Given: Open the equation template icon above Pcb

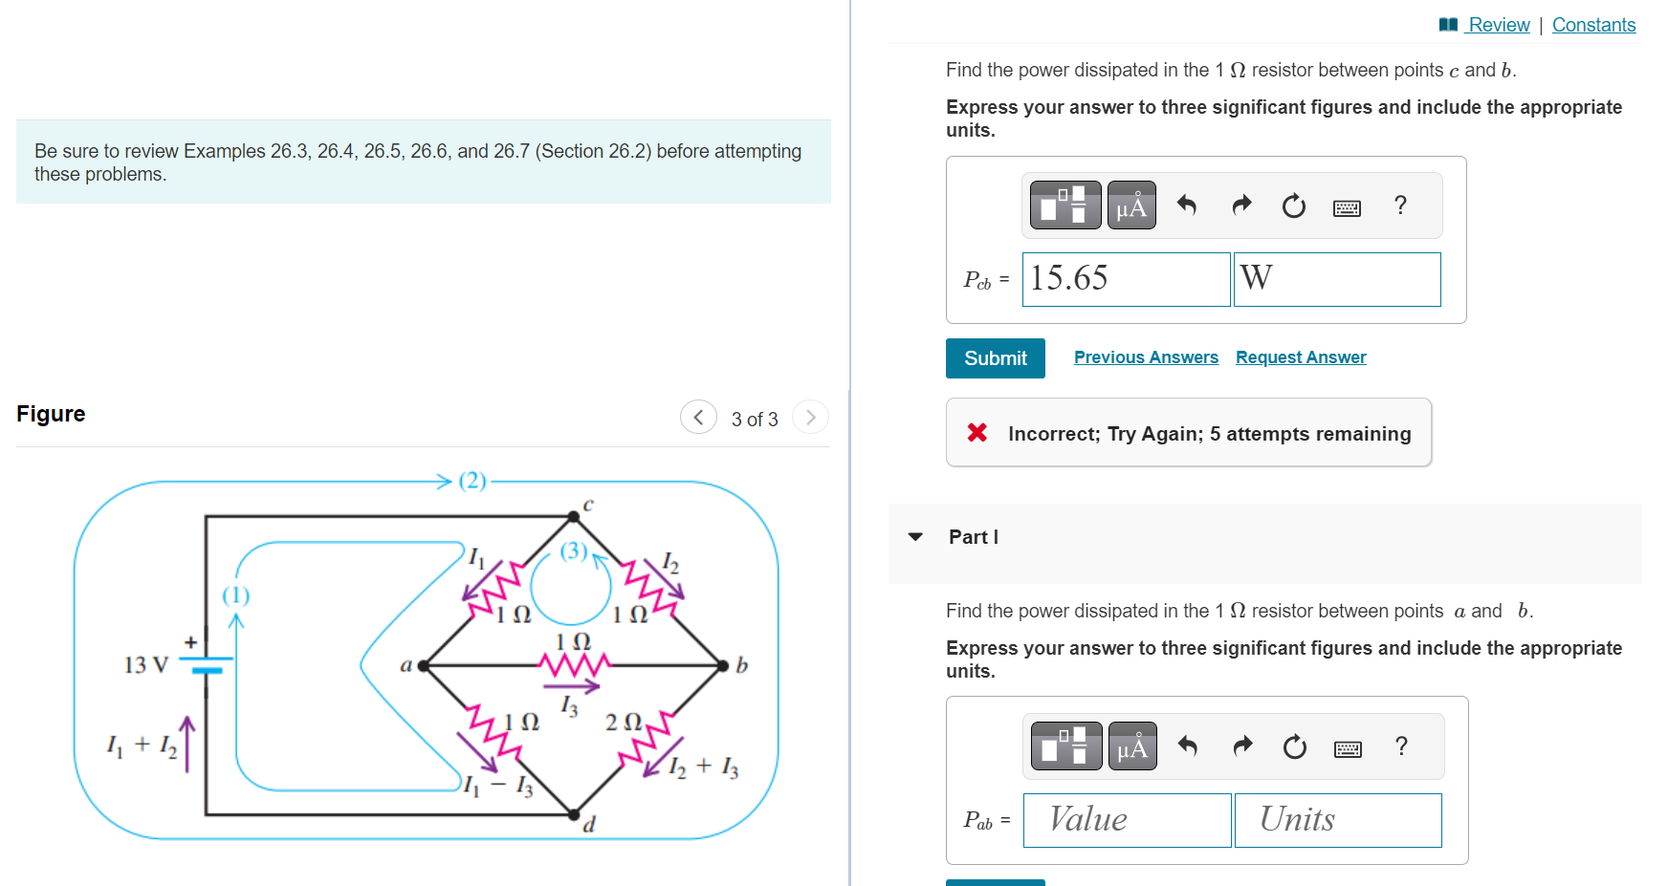Looking at the screenshot, I should pos(1064,205).
